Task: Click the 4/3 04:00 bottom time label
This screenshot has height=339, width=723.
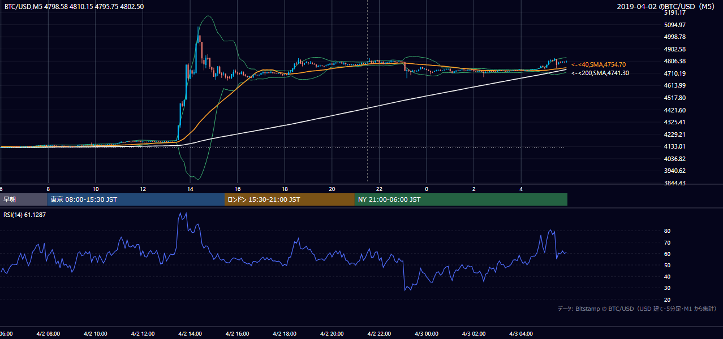Action: pyautogui.click(x=521, y=334)
